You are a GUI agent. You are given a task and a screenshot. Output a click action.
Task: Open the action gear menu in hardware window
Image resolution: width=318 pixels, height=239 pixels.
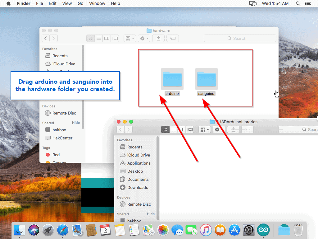[x=144, y=38]
